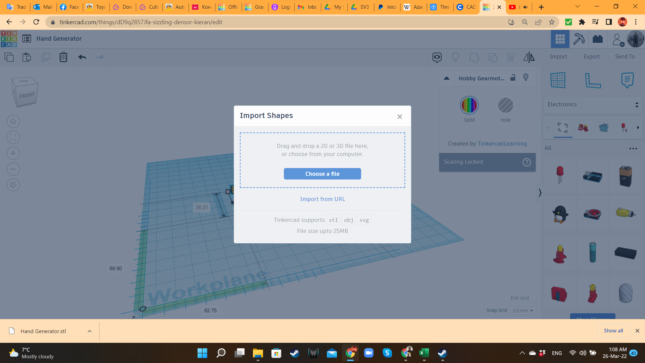Screen dimensions: 645x363
Task: Click the Mirror tool icon
Action: [529, 57]
